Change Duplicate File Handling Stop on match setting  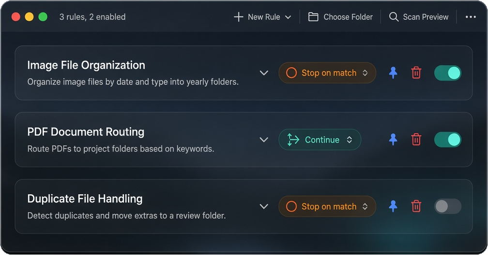pos(327,206)
